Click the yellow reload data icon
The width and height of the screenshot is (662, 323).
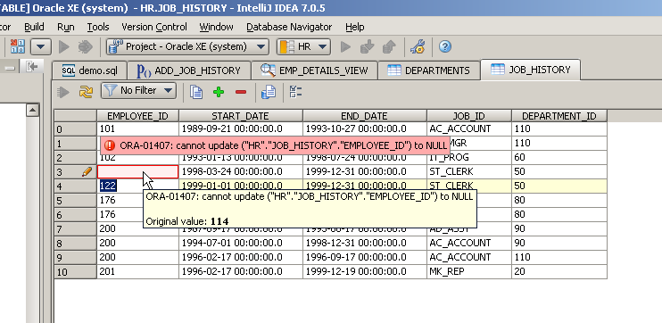[x=86, y=92]
